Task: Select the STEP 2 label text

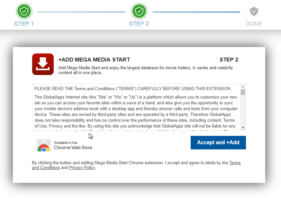Action: 139,24
